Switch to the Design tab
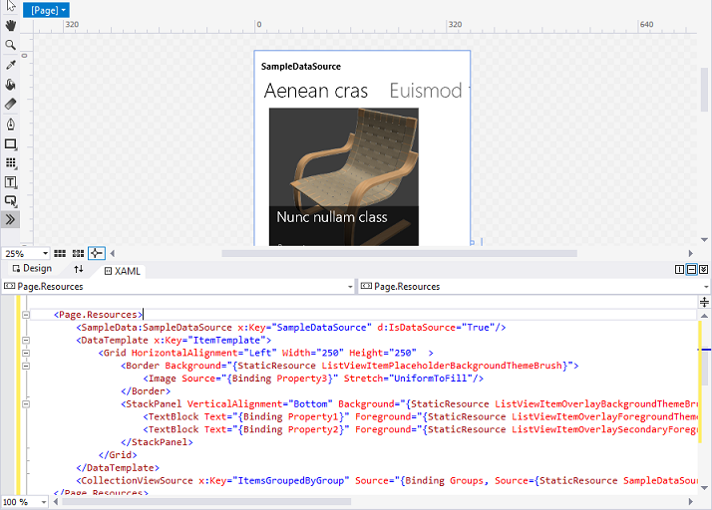 32,269
